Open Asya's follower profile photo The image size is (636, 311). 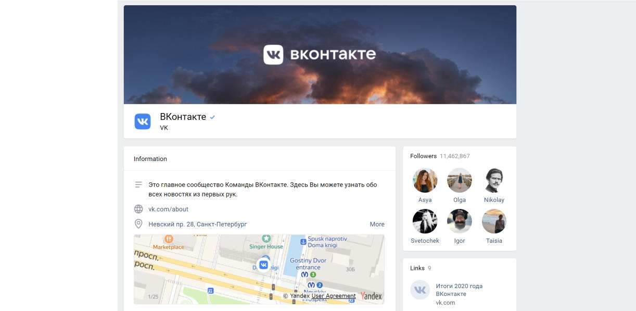pyautogui.click(x=425, y=180)
